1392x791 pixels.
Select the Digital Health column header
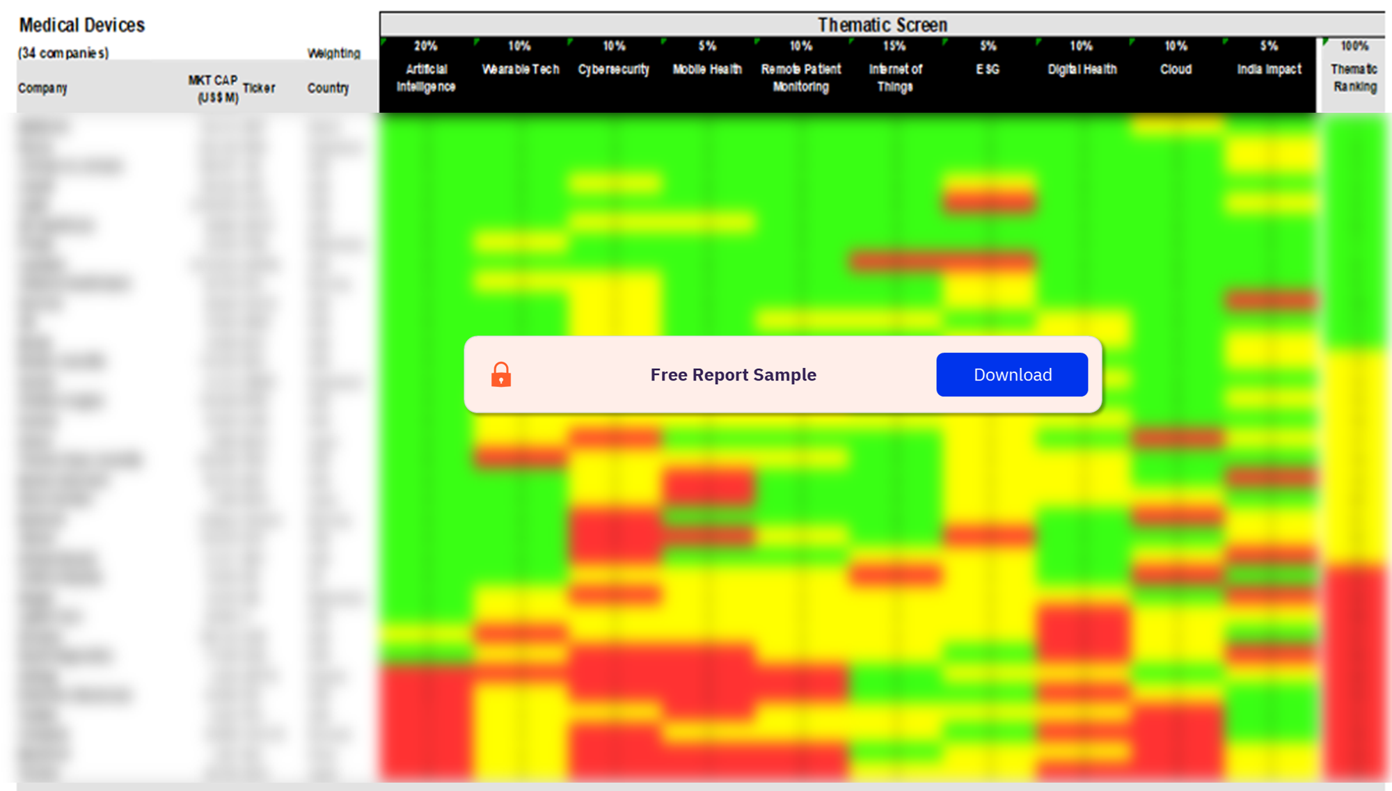pyautogui.click(x=1082, y=70)
